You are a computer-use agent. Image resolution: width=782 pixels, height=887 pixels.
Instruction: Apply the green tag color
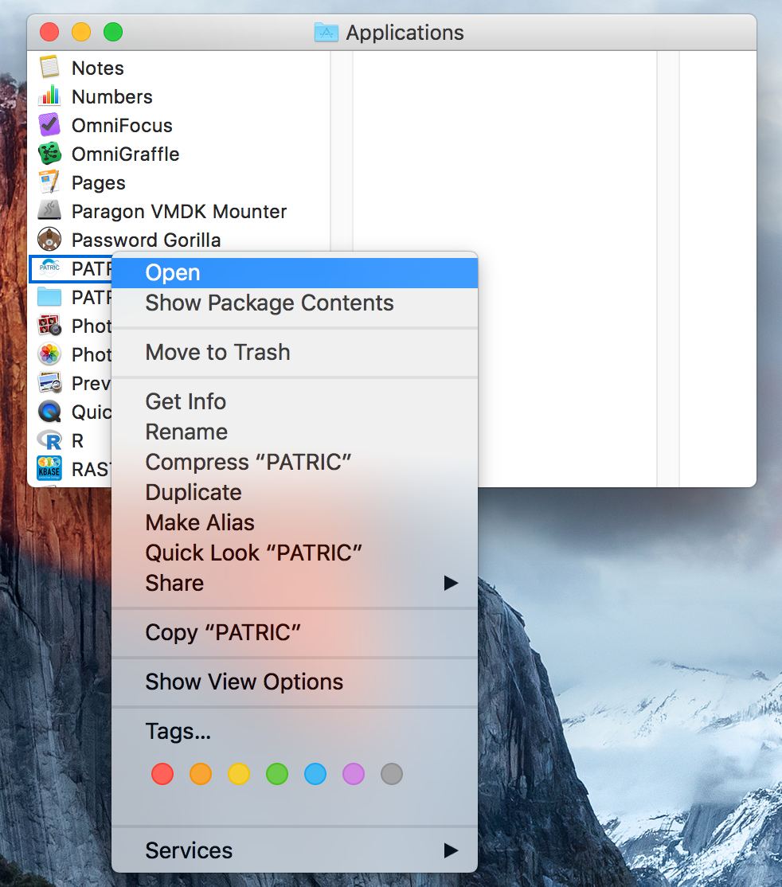point(276,774)
